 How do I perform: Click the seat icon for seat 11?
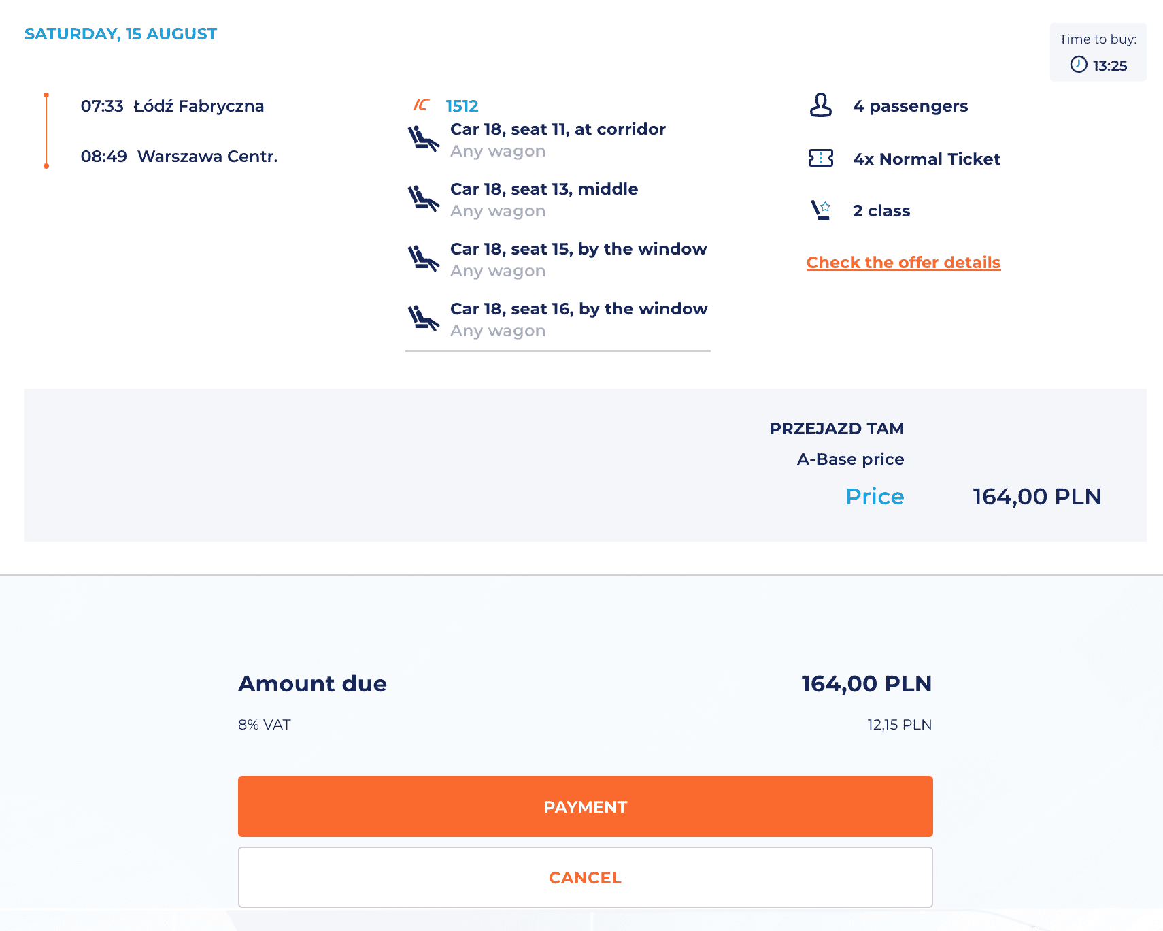tap(423, 139)
